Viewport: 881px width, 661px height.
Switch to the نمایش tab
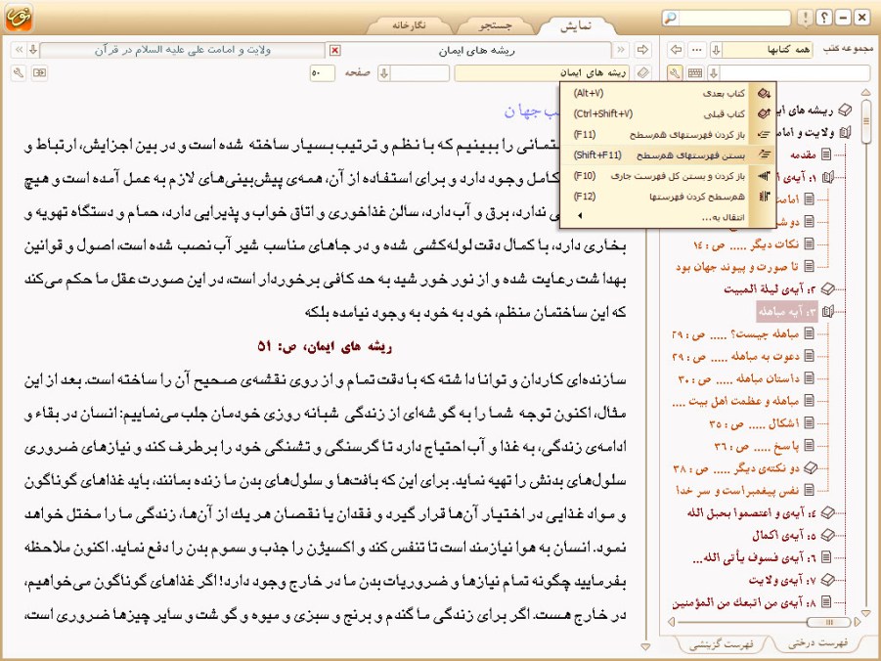point(575,25)
